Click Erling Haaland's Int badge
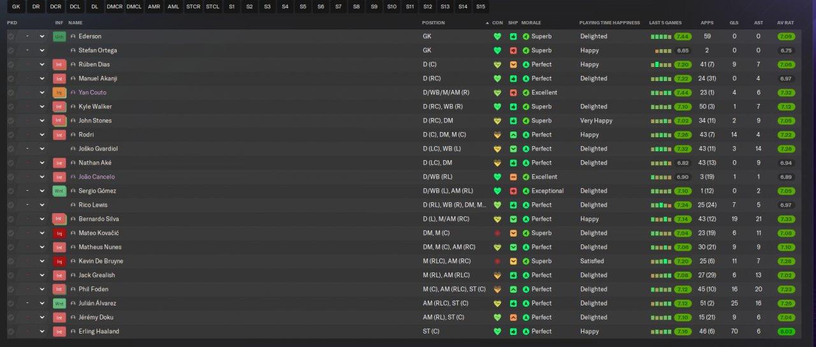 click(x=59, y=331)
